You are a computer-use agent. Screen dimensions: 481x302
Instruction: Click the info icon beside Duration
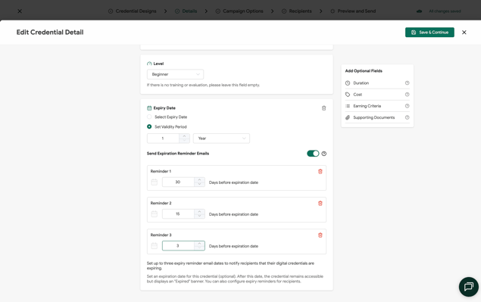click(407, 83)
